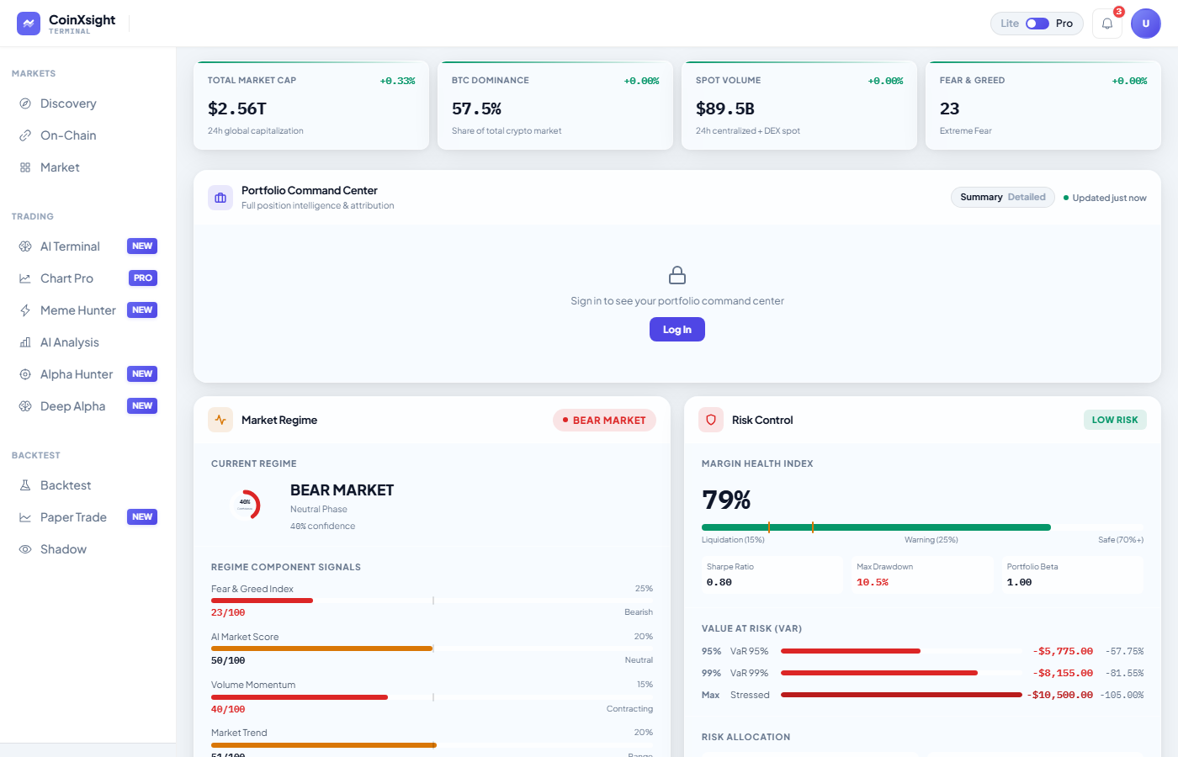
Task: Click the Shadow eye icon
Action: click(25, 549)
